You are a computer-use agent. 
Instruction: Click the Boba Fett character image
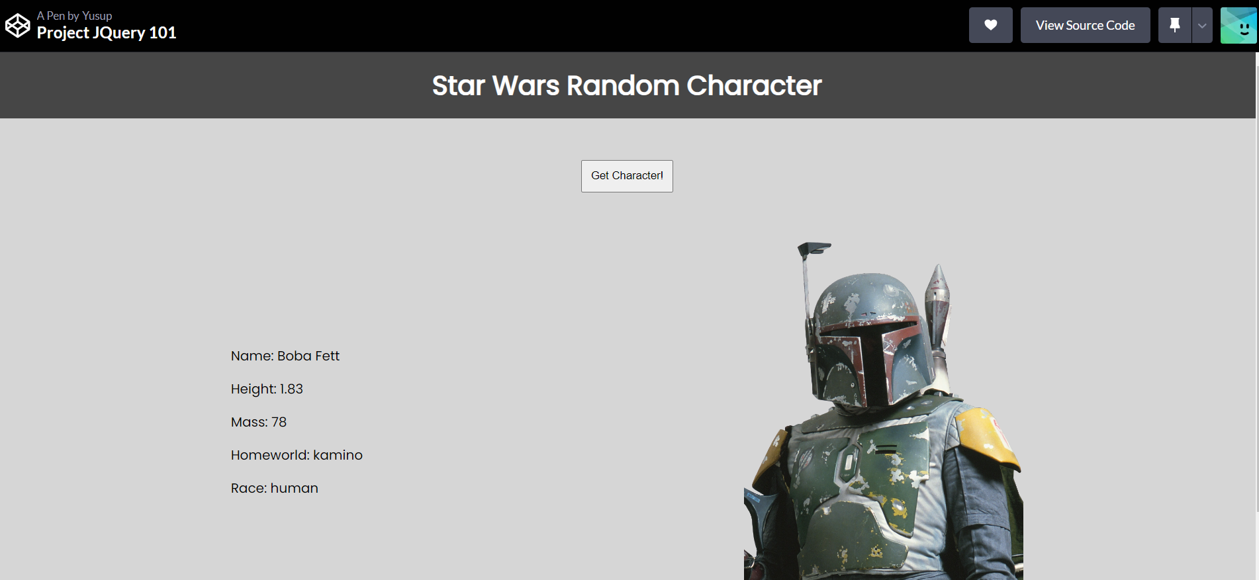884,411
